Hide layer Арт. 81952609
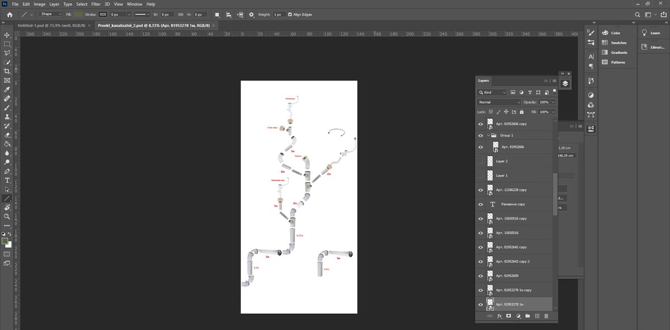This screenshot has height=330, width=670. (481, 276)
